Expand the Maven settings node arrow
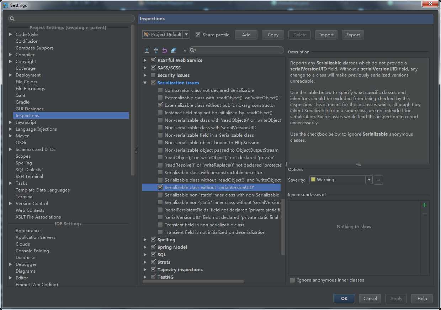Screen dimensions: 441x310 11,136
